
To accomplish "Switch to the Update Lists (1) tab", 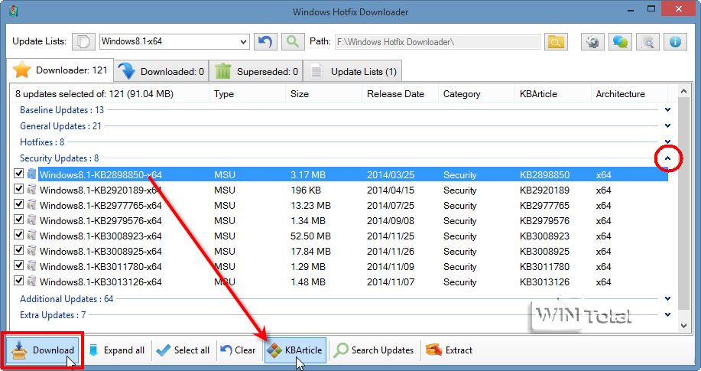I will [x=352, y=72].
